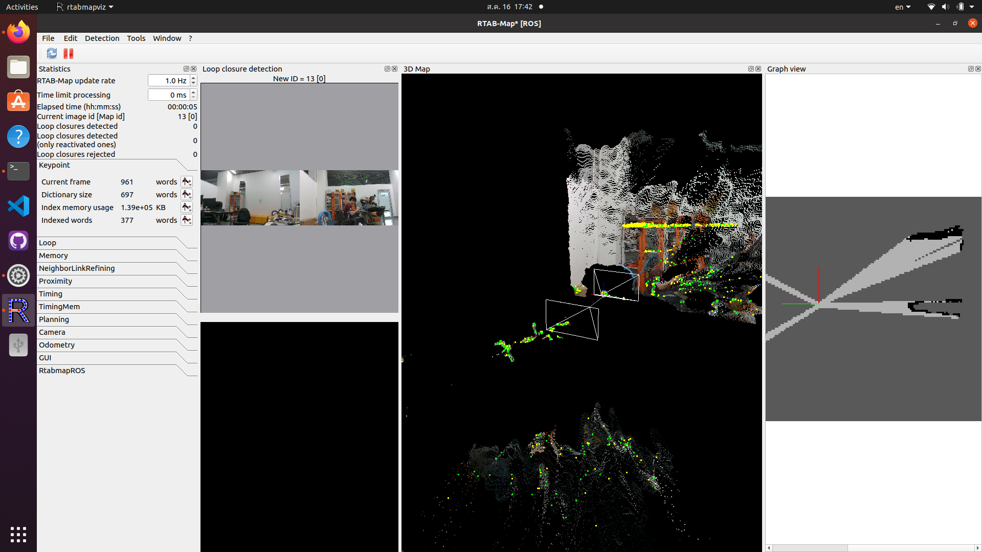Expand the Memory statistics section
This screenshot has width=982, height=552.
(117, 256)
